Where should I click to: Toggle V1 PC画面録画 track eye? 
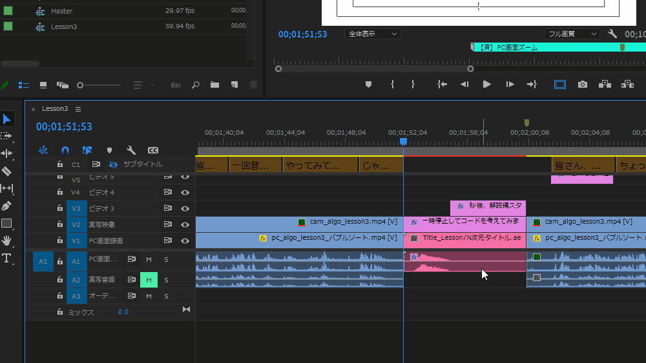[x=185, y=240]
